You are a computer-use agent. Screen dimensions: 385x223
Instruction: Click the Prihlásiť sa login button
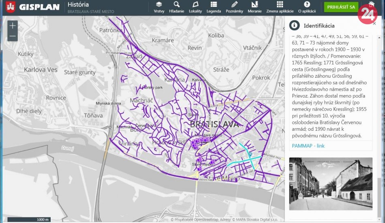click(341, 7)
